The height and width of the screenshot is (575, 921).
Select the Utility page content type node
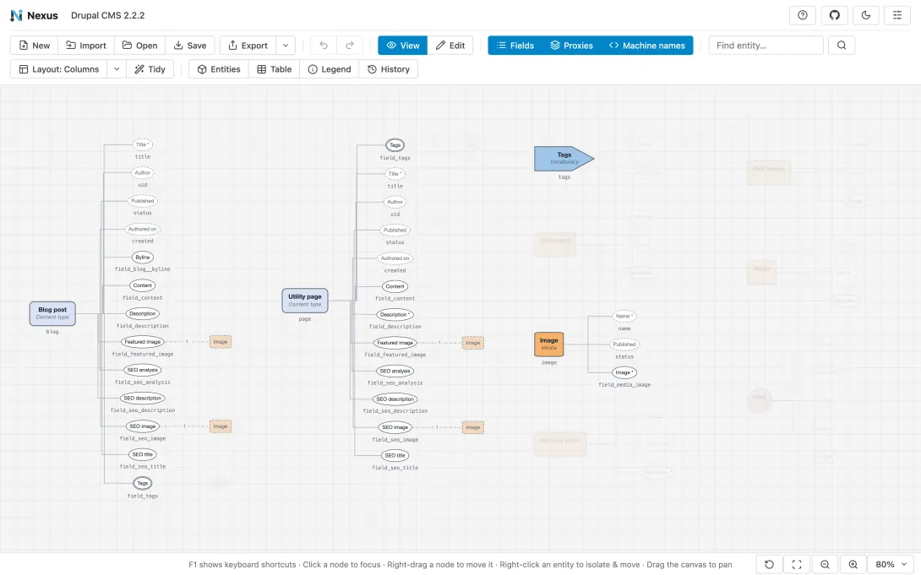click(x=305, y=301)
